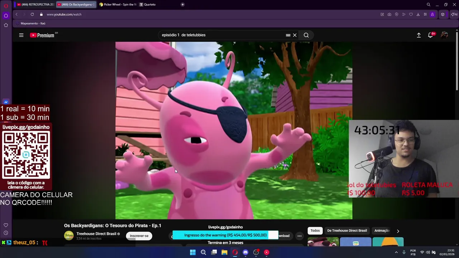
Task: Clear the YouTube search text
Action: click(x=295, y=35)
